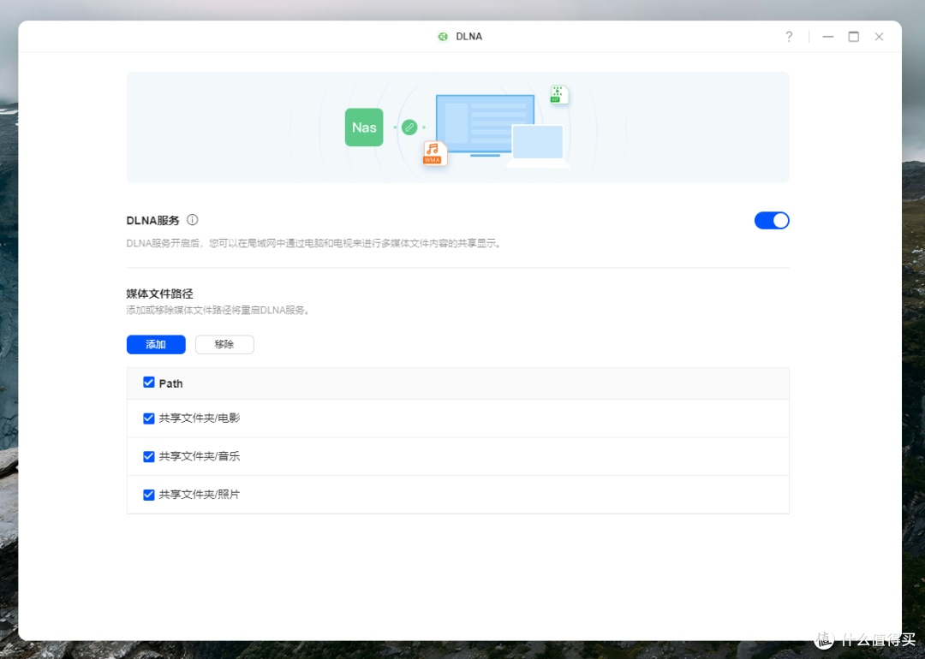Click the 移除 button
925x659 pixels.
click(224, 345)
